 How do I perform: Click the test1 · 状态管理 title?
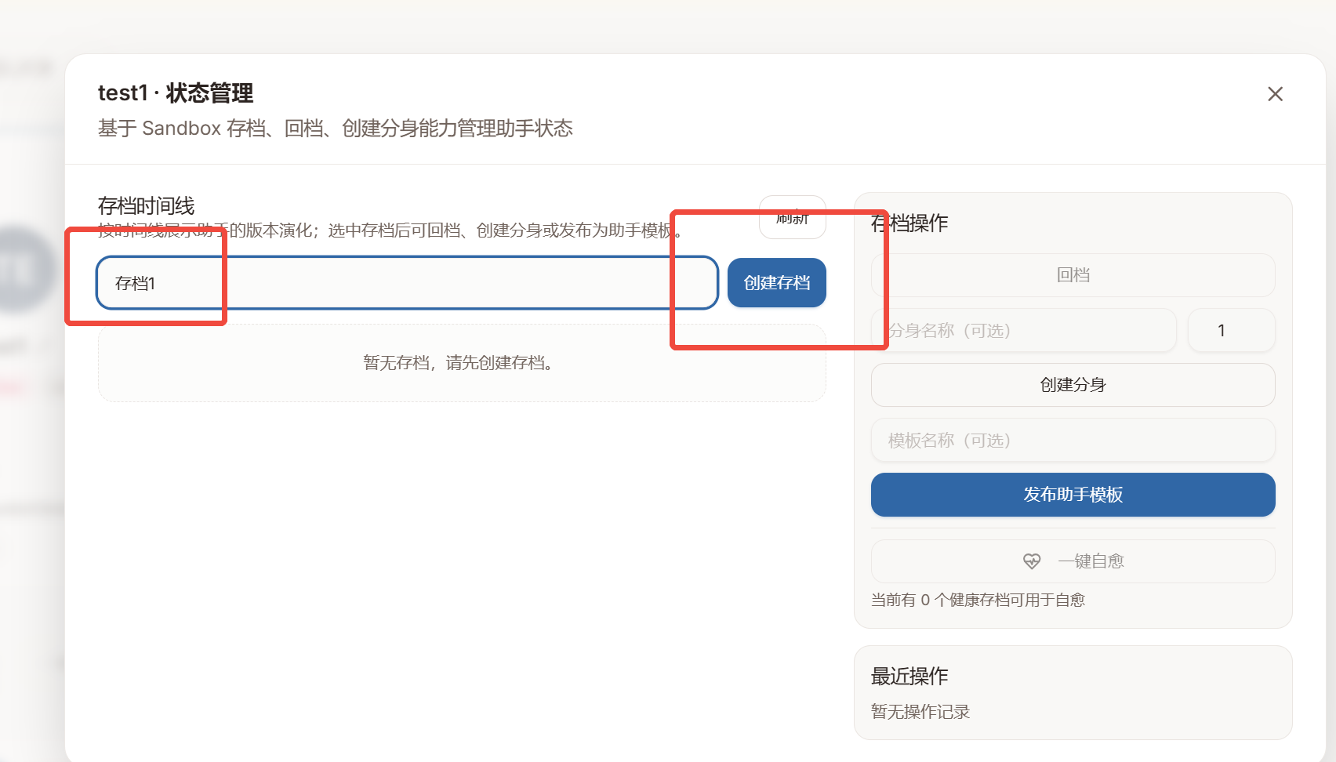pos(176,93)
